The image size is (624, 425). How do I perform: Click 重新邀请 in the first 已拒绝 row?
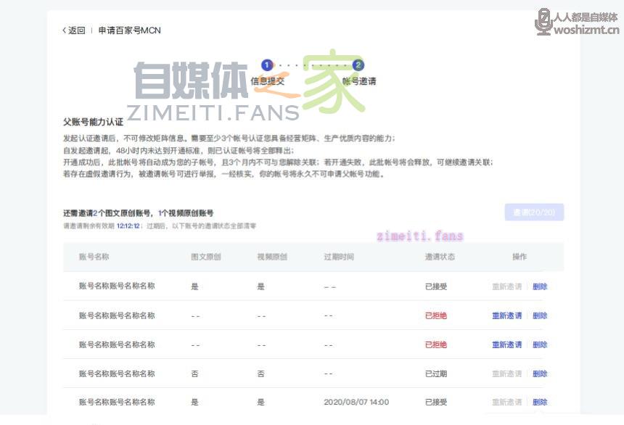[x=506, y=315]
